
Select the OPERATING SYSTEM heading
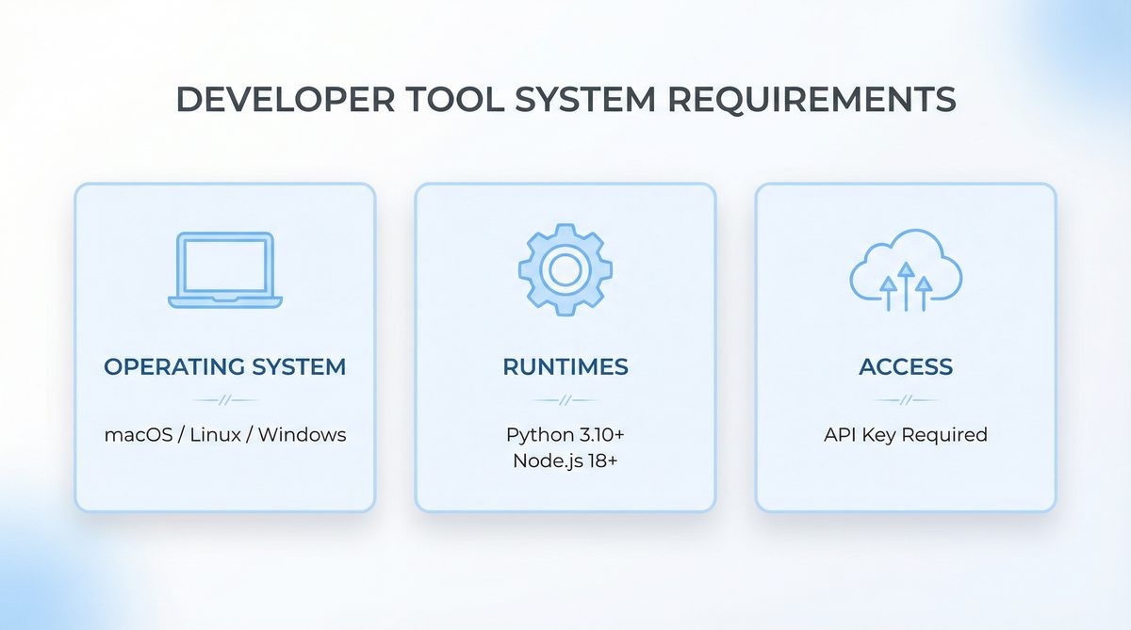pos(224,367)
